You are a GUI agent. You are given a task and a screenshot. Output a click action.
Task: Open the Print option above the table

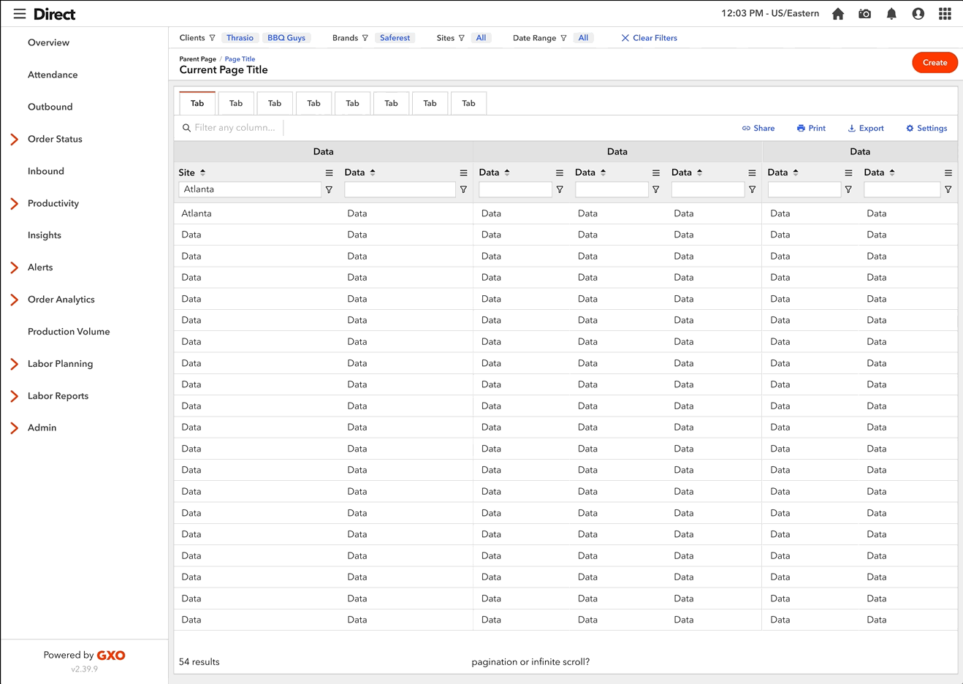(x=811, y=128)
